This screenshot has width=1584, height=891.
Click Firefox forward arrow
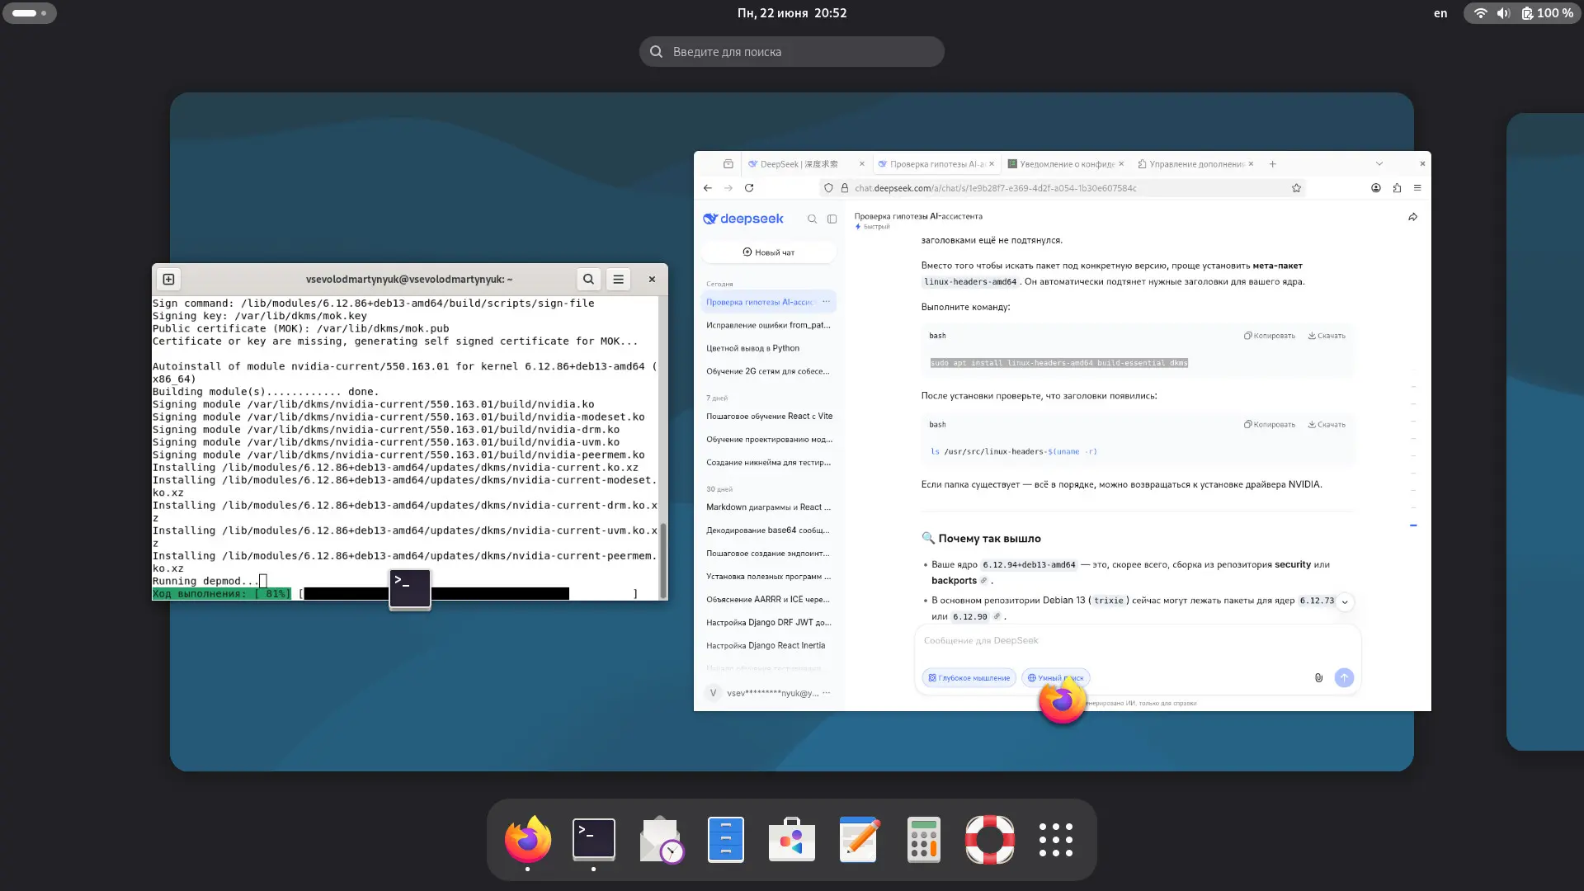point(728,188)
